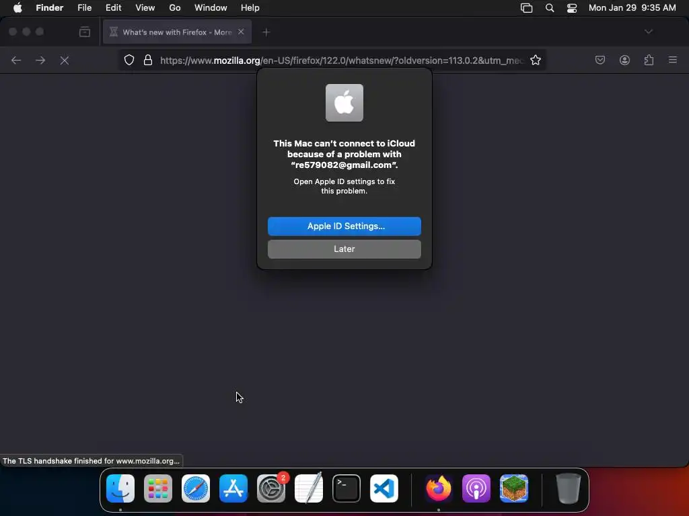Open the Go menu
The height and width of the screenshot is (516, 689).
[175, 8]
